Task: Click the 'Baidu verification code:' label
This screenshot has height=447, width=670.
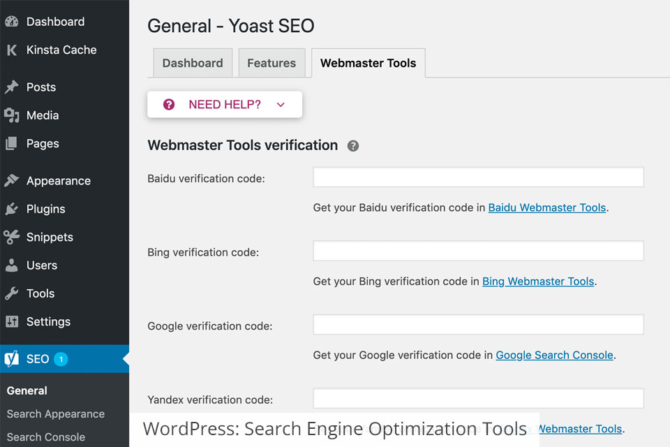Action: coord(206,178)
